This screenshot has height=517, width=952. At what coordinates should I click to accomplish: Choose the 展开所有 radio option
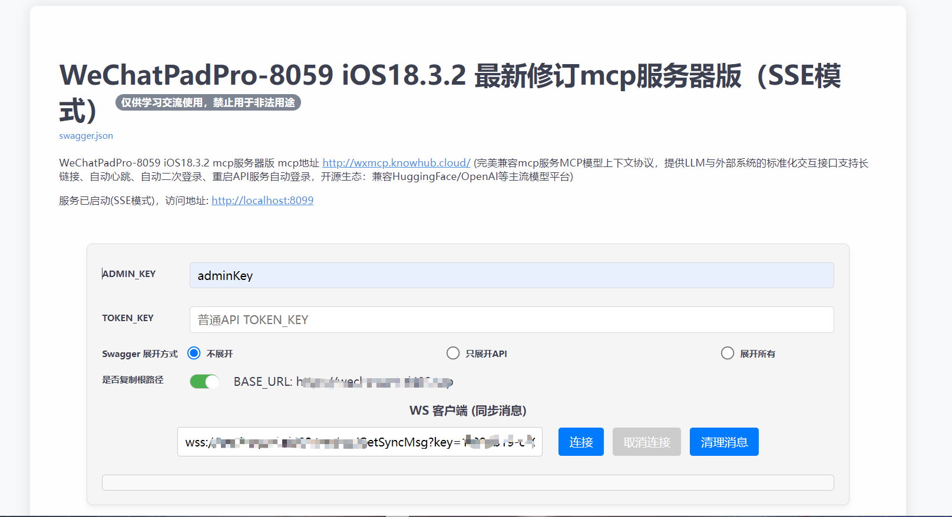[x=728, y=353]
